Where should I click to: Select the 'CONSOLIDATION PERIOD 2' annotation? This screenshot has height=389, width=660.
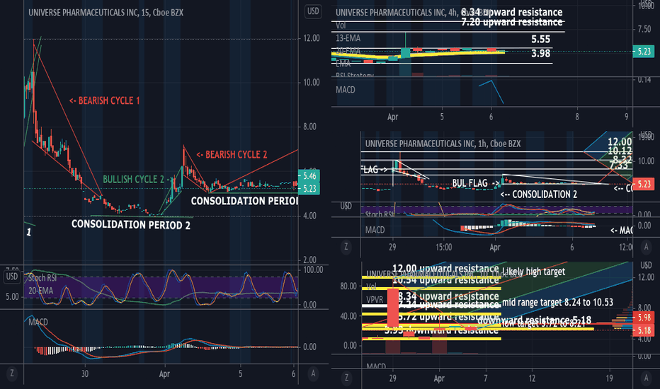(131, 225)
